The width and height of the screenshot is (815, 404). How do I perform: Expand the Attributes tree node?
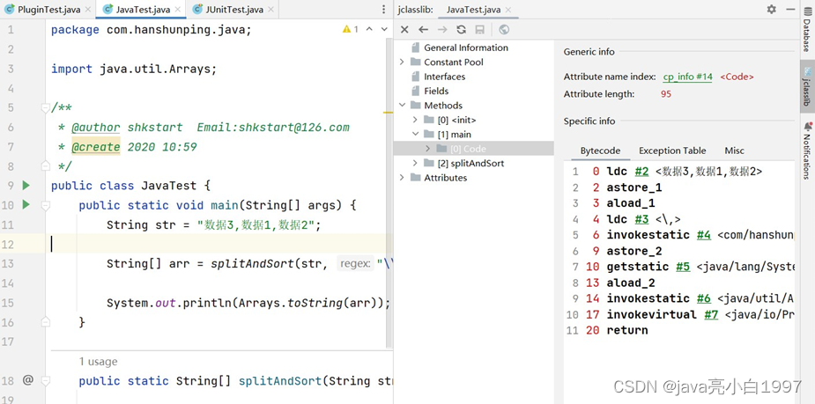click(x=402, y=178)
